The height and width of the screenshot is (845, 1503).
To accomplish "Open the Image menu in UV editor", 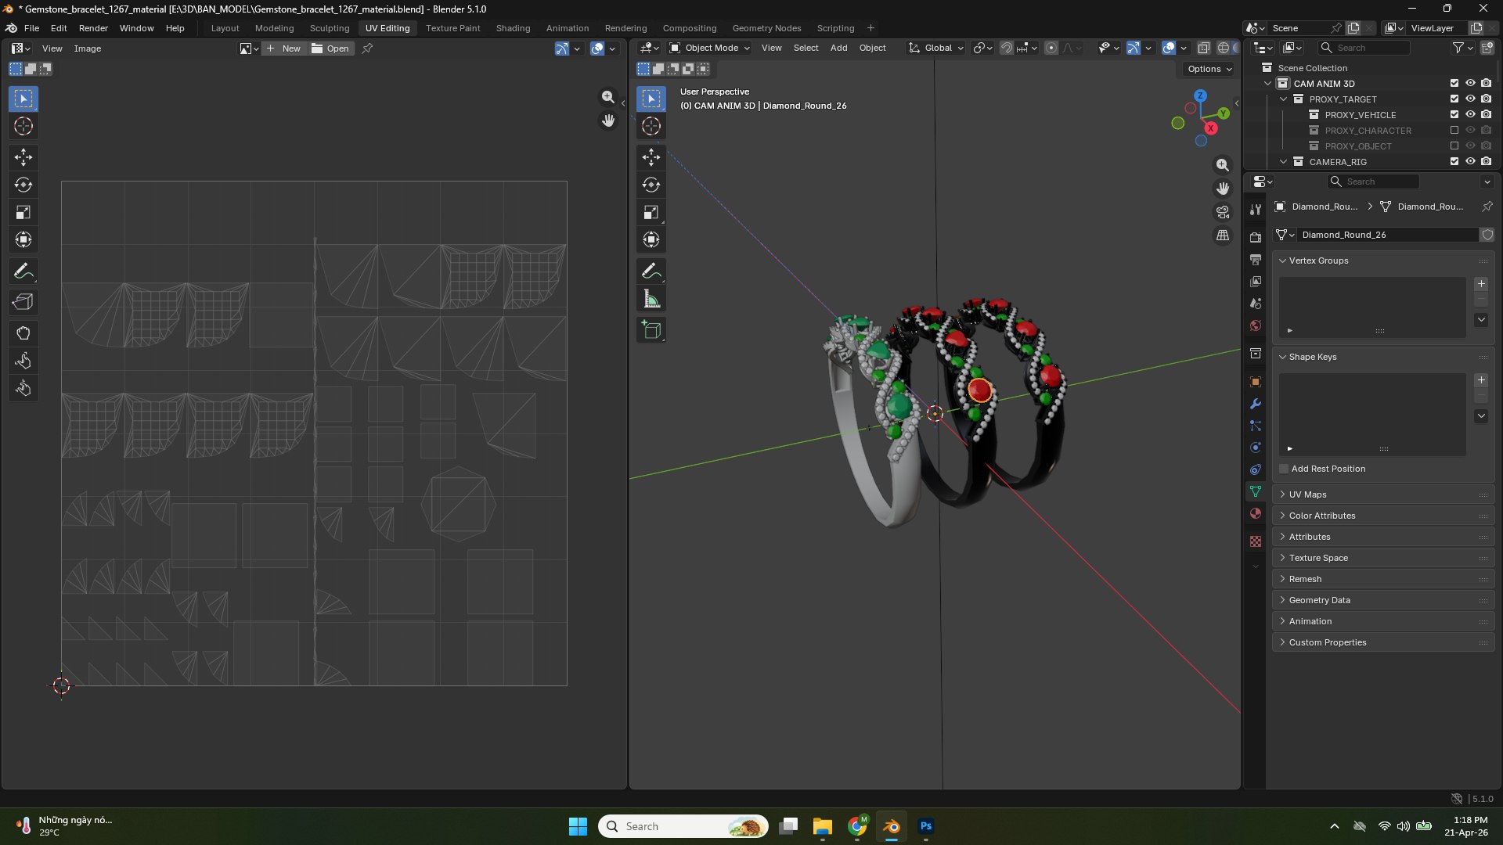I will (x=87, y=49).
